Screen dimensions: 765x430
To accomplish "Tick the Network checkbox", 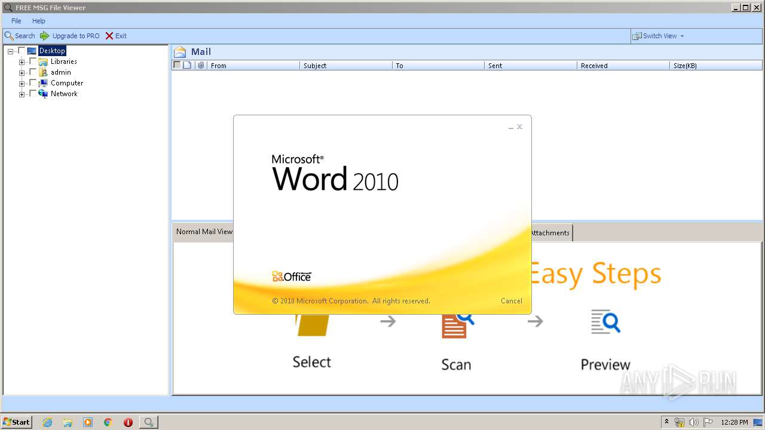I will [x=33, y=94].
